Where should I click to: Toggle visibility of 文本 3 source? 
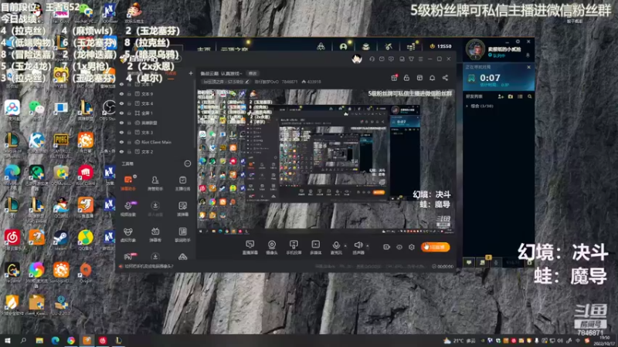coord(122,133)
